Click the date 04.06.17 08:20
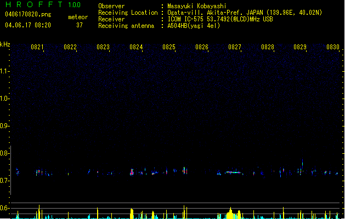The height and width of the screenshot is (219, 345). coord(28,25)
